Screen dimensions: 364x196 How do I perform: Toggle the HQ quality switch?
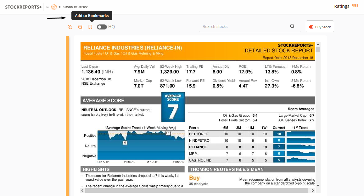click(x=102, y=27)
